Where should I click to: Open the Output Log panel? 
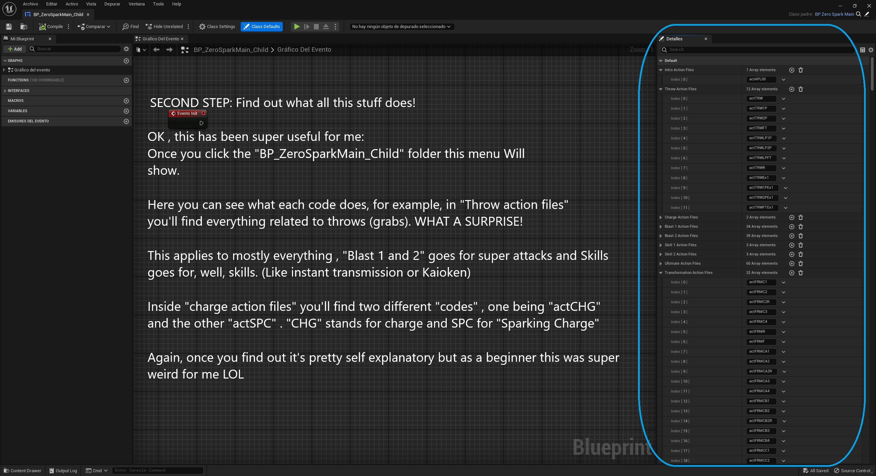click(x=63, y=471)
